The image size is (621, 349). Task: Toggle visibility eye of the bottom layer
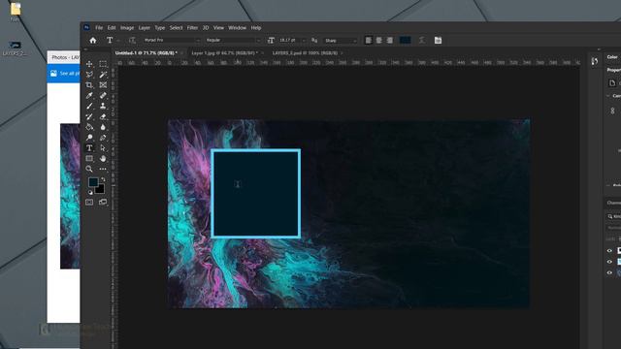(609, 272)
